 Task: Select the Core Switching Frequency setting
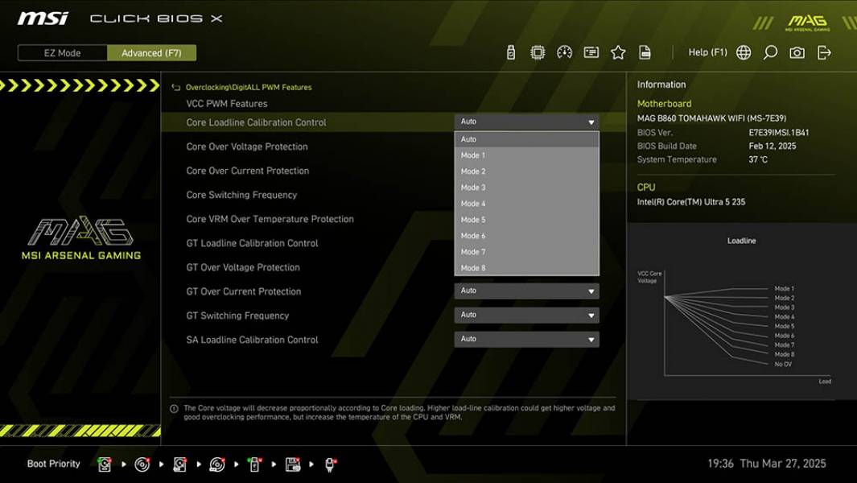pyautogui.click(x=241, y=195)
